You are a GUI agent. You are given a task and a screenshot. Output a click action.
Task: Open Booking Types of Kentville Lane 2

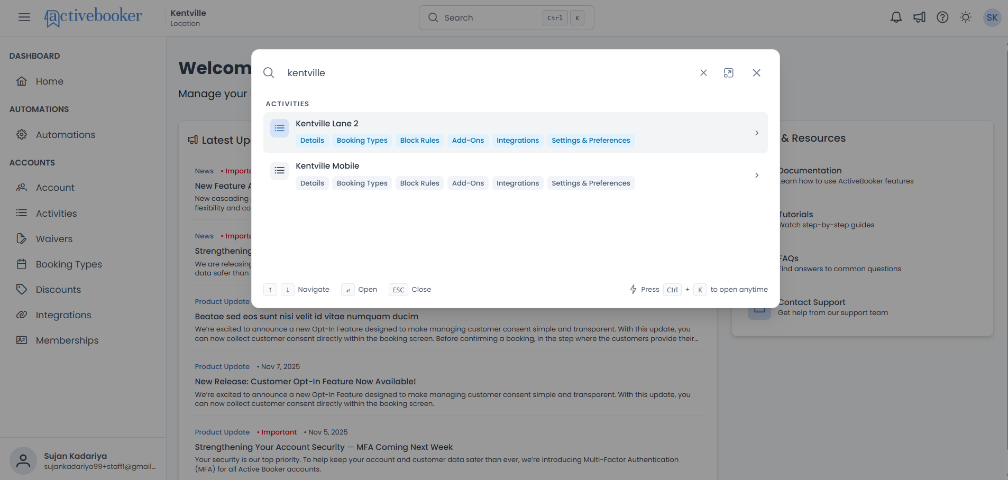[x=362, y=141]
